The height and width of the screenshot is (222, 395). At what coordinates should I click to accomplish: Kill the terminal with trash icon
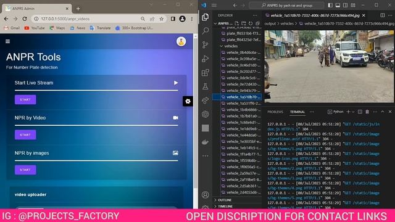tap(367, 112)
